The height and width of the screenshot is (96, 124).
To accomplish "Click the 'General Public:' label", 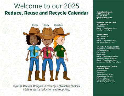I will pos(101,54).
